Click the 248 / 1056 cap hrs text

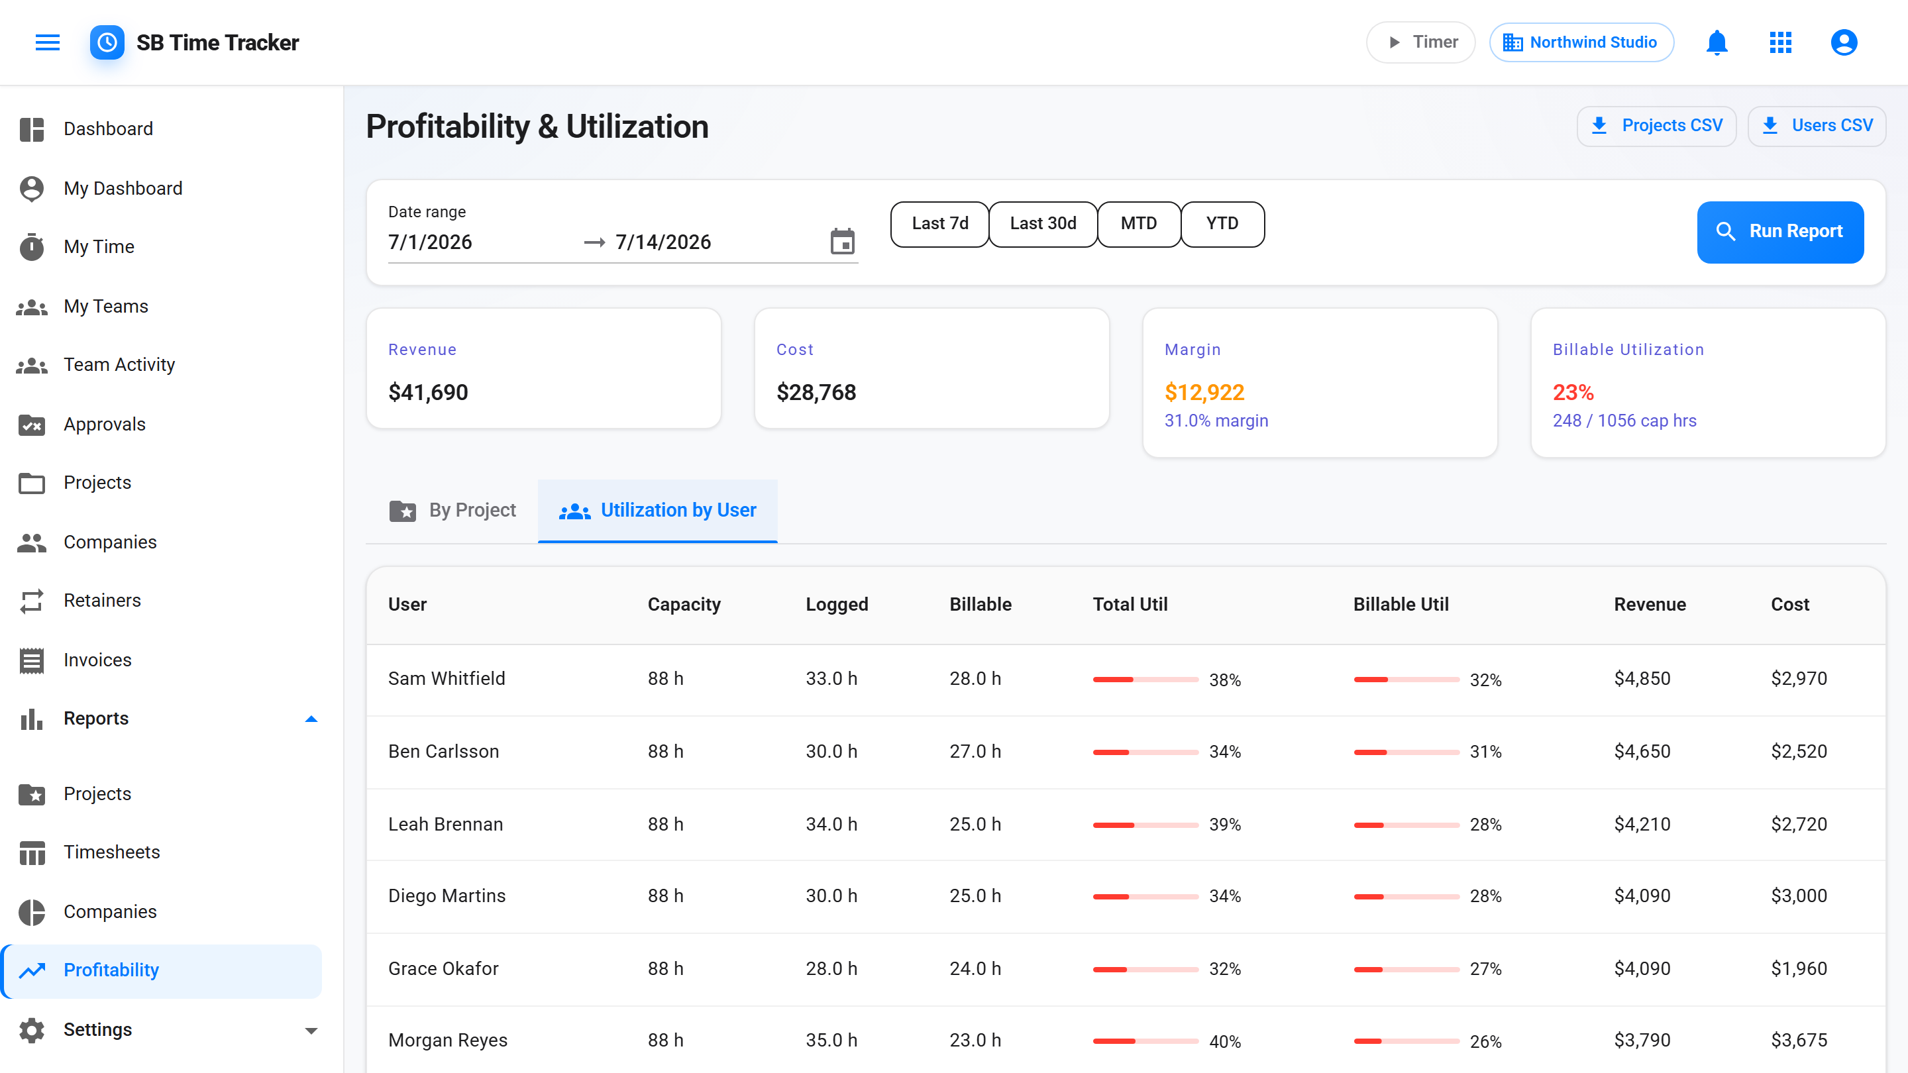(1624, 421)
